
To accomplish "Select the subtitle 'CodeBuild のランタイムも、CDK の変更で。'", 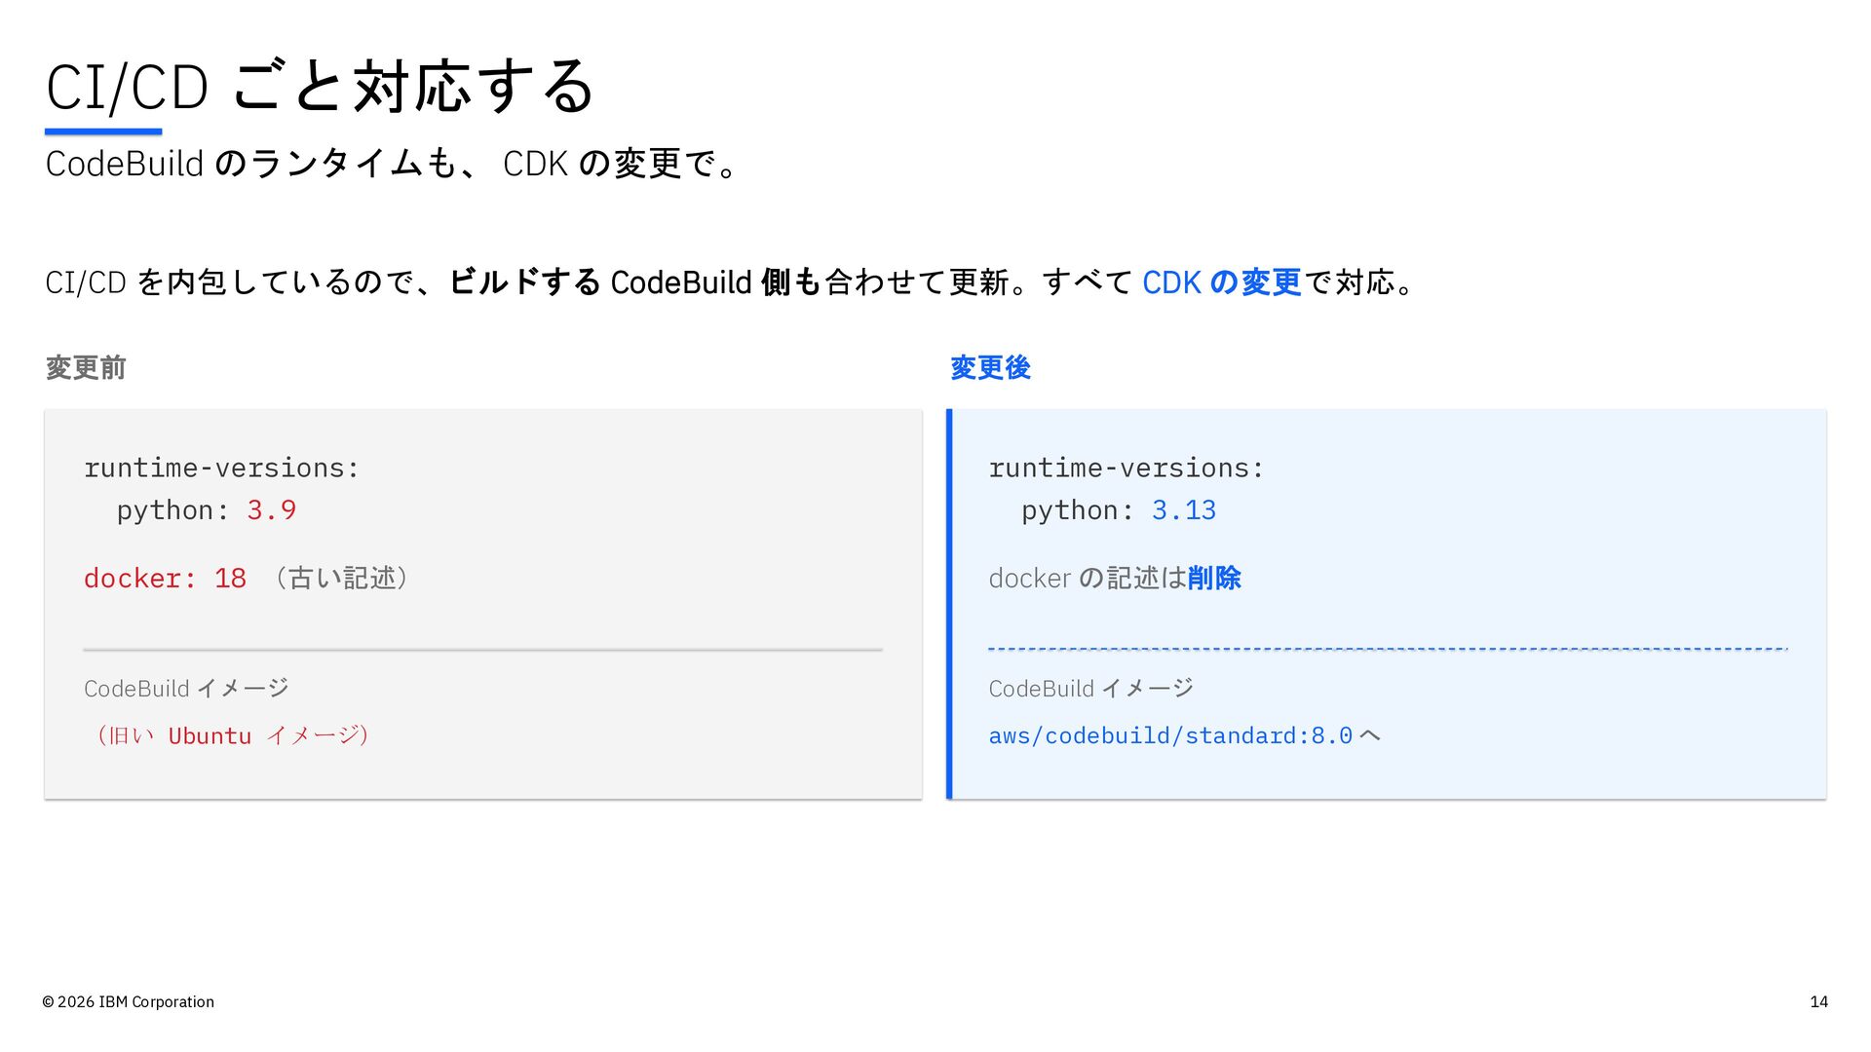I will [393, 164].
